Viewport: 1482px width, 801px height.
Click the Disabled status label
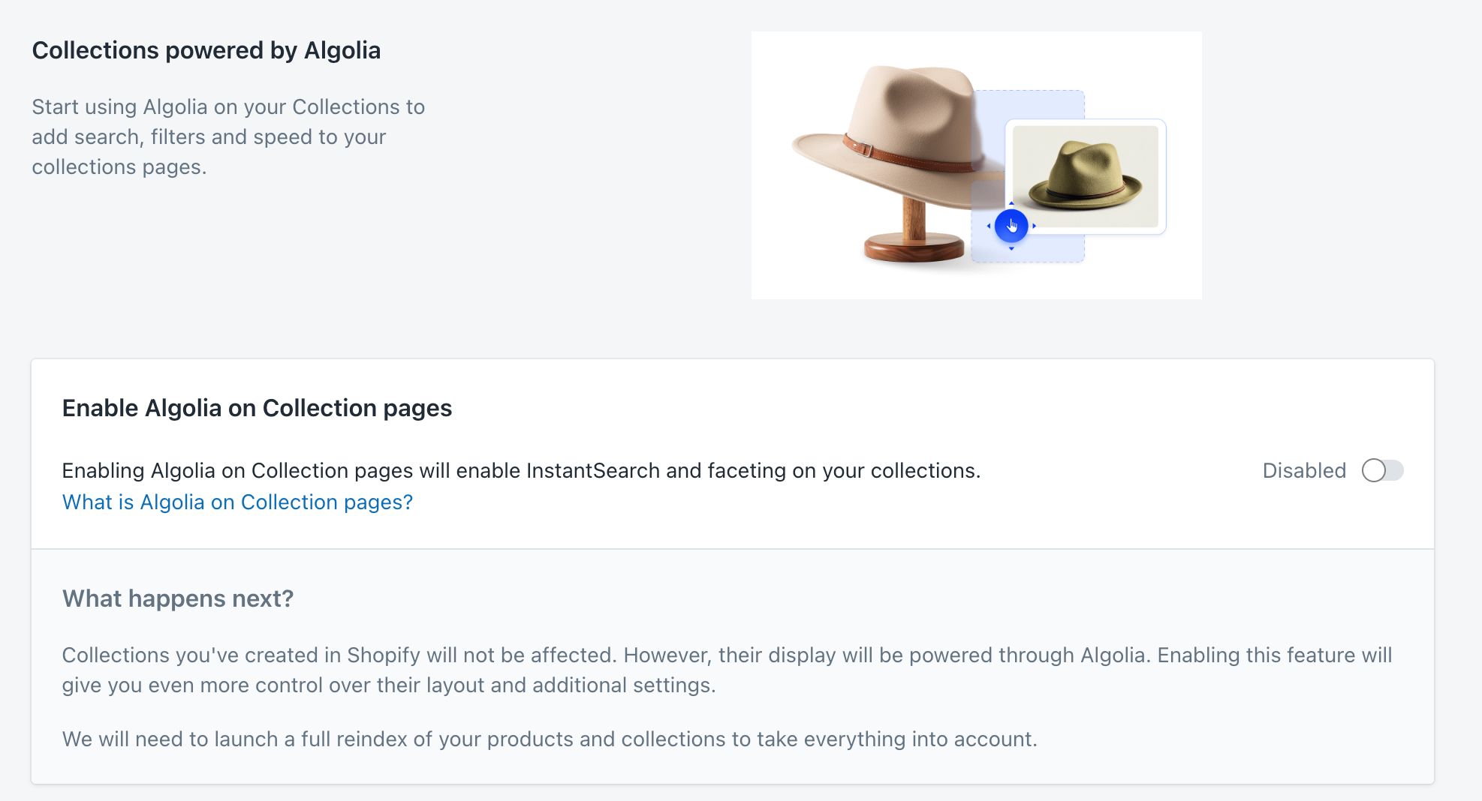coord(1303,471)
